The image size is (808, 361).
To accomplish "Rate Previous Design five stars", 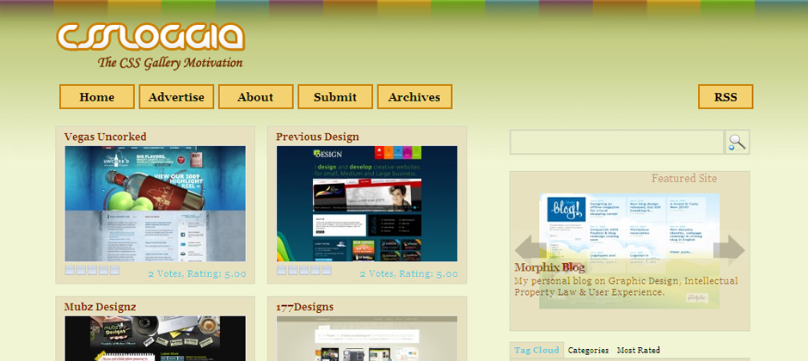I will tap(326, 271).
